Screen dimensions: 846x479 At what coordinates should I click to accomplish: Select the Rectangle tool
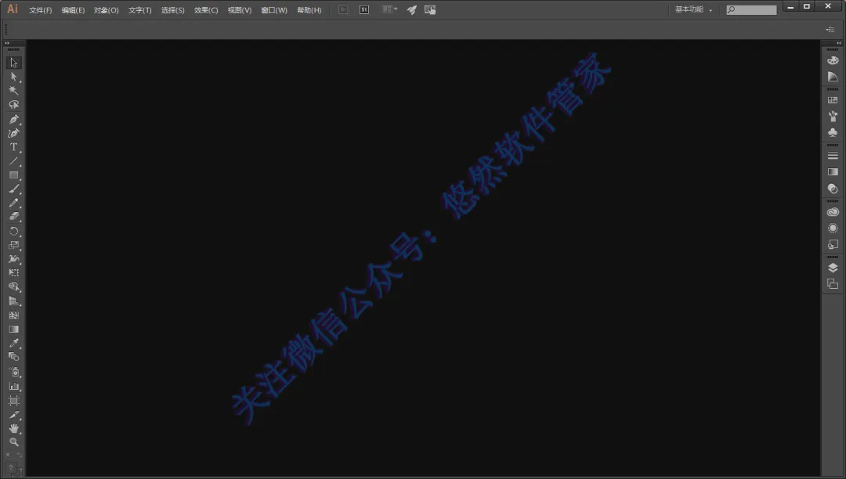[x=13, y=175]
